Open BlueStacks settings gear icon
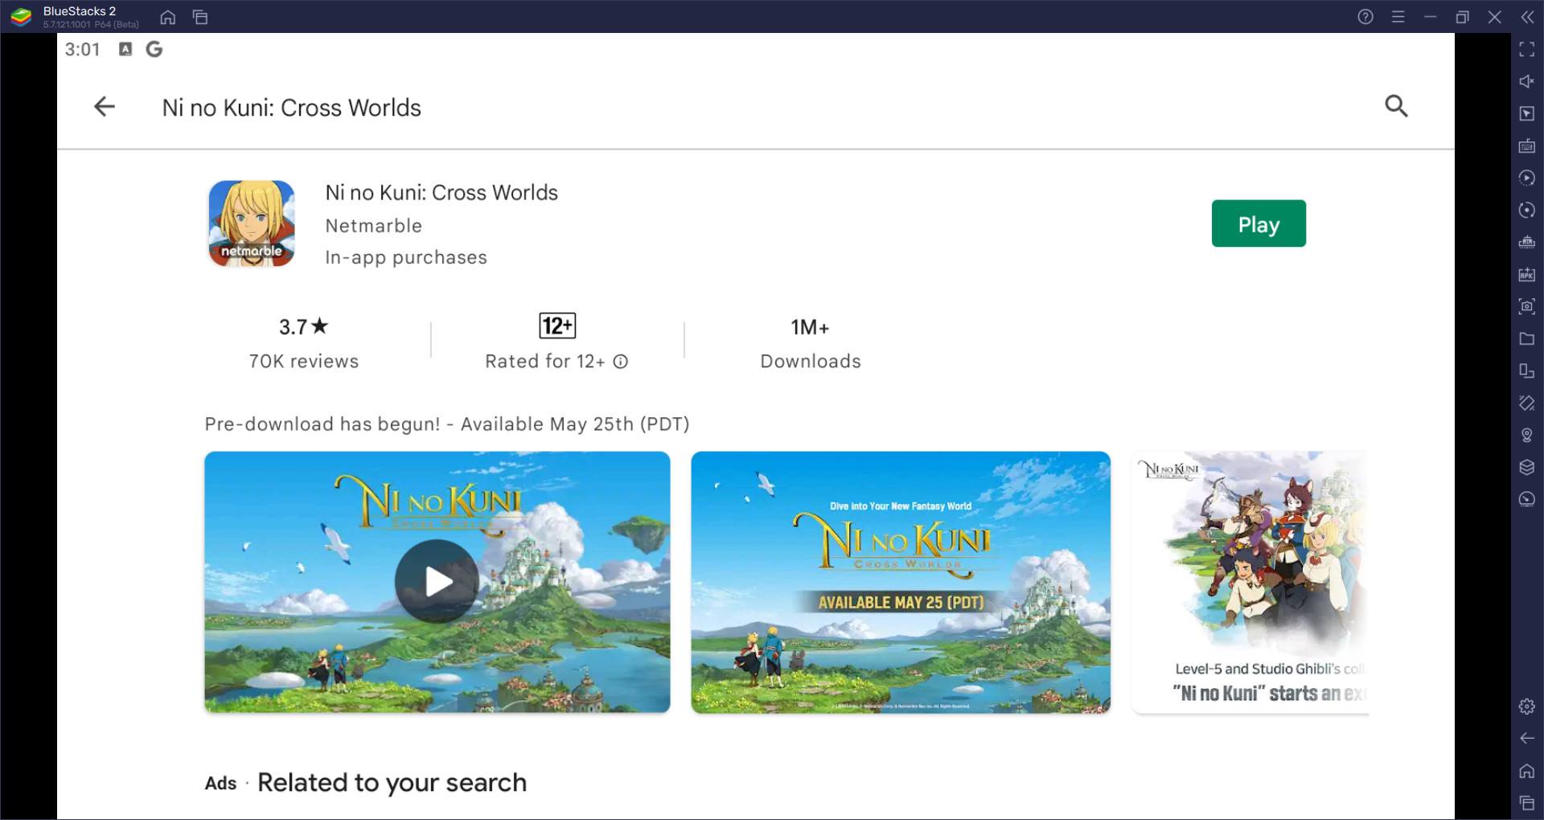The width and height of the screenshot is (1544, 820). point(1526,706)
